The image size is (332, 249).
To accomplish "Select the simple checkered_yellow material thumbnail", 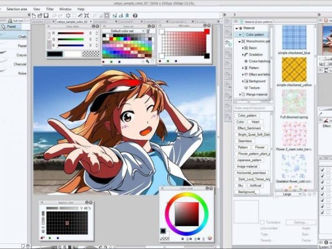I will click(294, 70).
